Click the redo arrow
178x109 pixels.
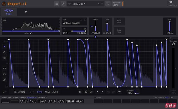(113, 92)
